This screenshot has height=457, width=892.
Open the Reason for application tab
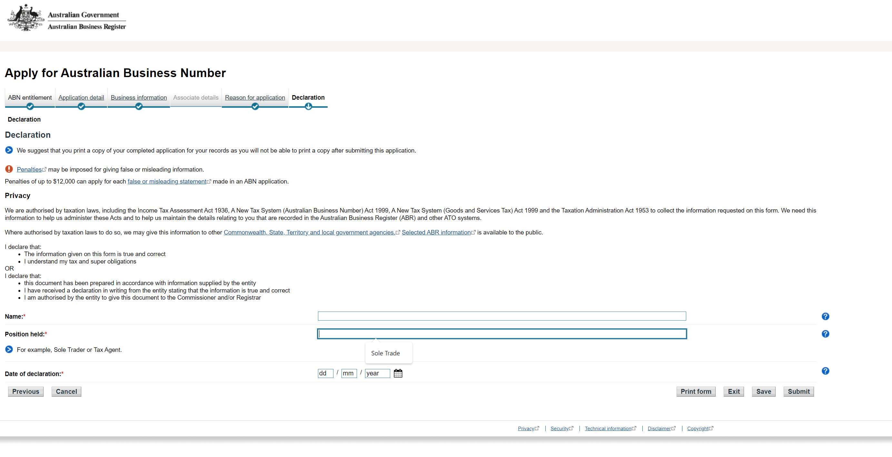(x=255, y=98)
